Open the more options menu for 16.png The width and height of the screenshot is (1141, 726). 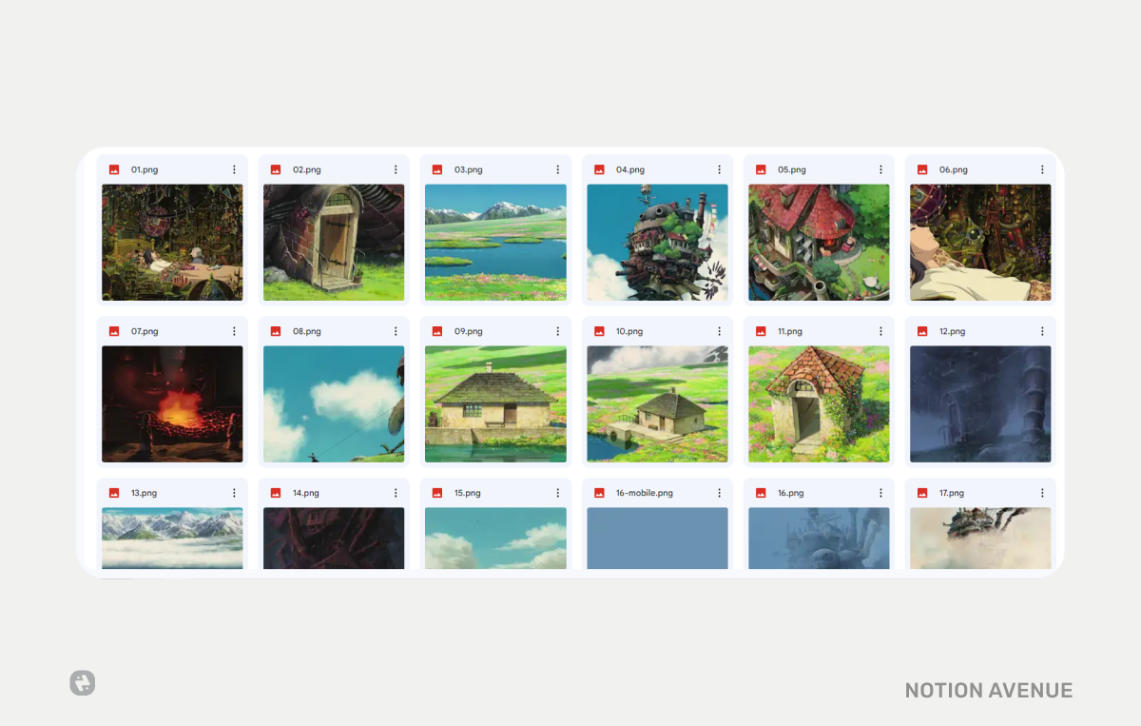click(x=880, y=493)
